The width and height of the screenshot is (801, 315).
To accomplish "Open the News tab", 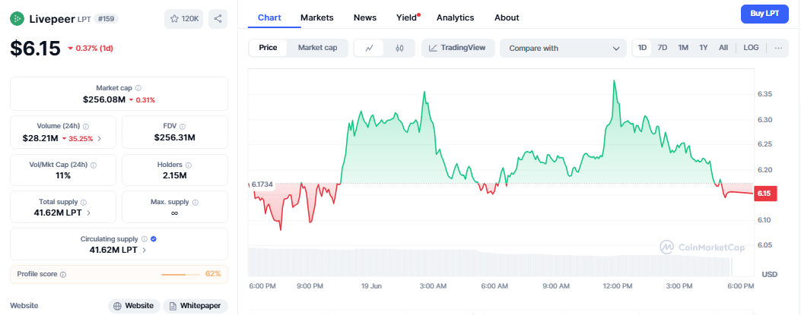I will [364, 18].
